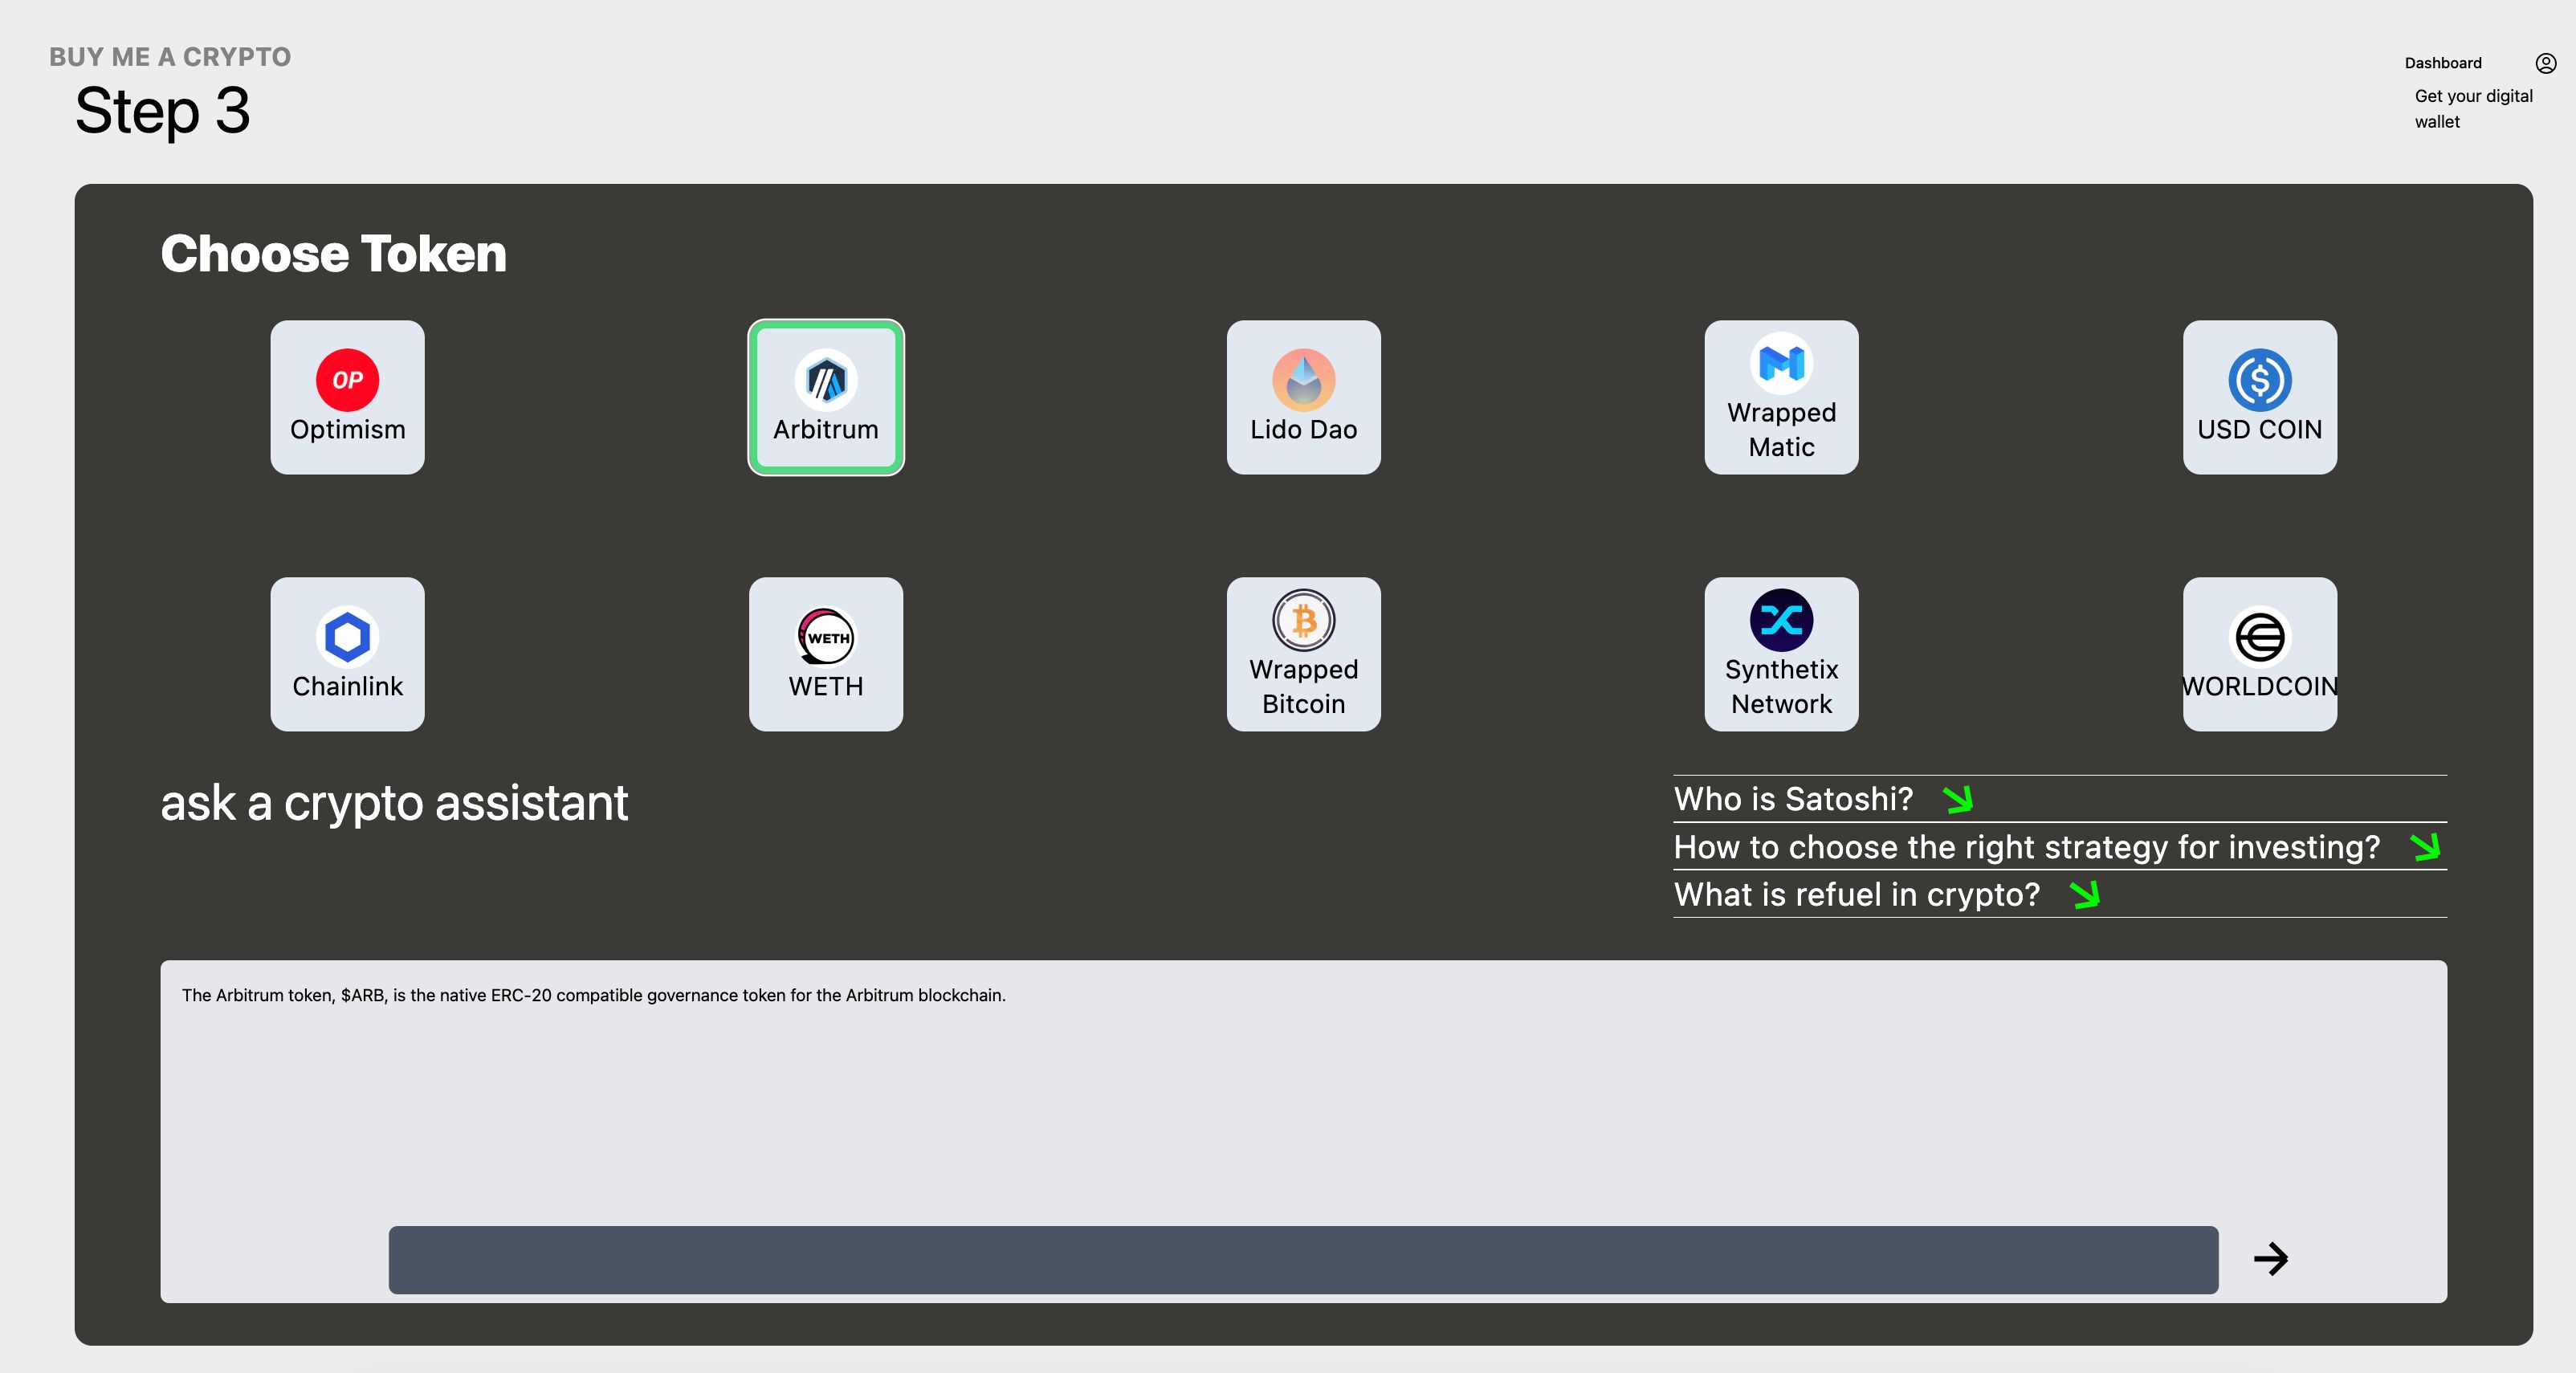Focus the assistant chat input field
Screen dimensions: 2576x1373
pos(1303,1260)
